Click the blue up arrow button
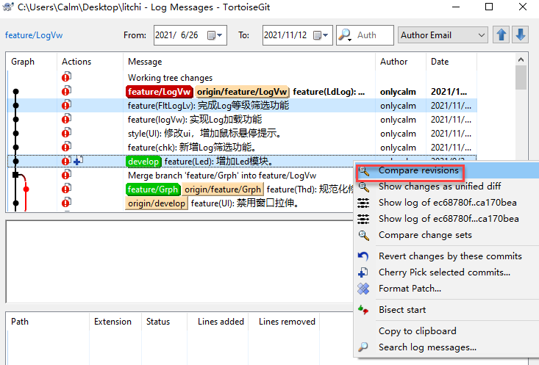The image size is (539, 365). [x=501, y=35]
